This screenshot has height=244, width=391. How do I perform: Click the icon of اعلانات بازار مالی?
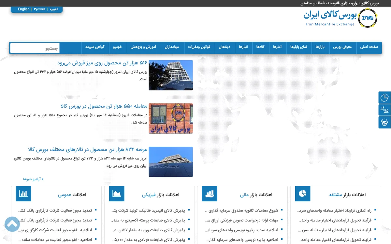[210, 194]
